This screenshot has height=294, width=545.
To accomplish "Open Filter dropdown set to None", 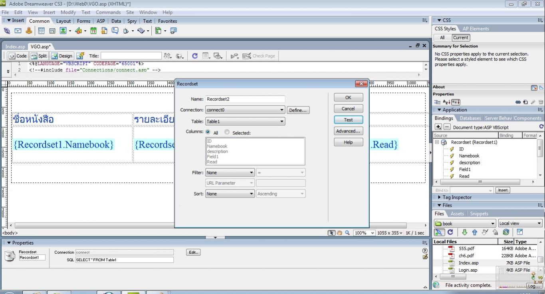I will (230, 173).
